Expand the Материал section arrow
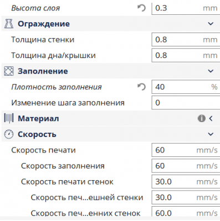This screenshot has height=221, width=220. coord(211,118)
